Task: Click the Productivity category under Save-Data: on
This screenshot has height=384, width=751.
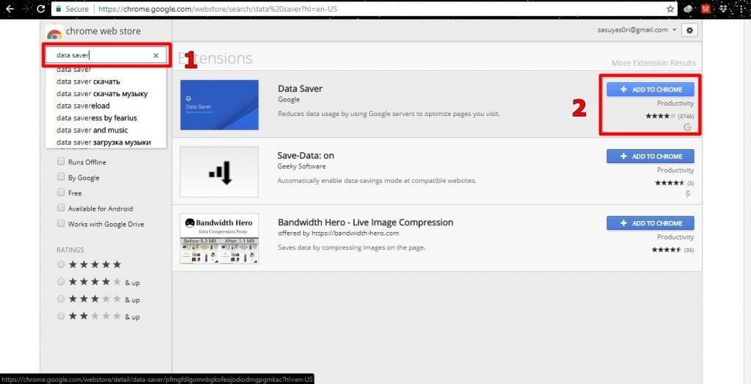Action: click(675, 170)
